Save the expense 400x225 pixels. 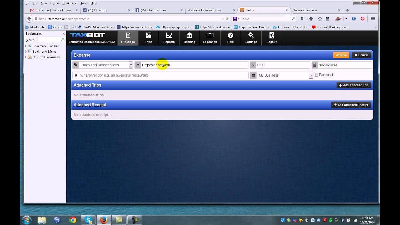(x=341, y=55)
